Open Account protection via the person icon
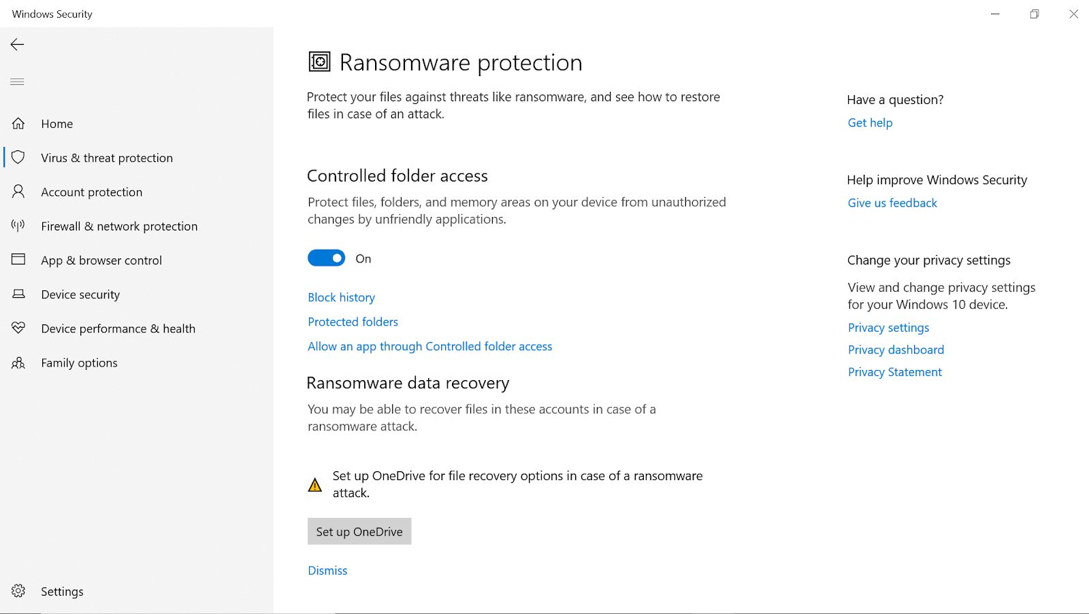The height and width of the screenshot is (614, 1089). [x=18, y=191]
